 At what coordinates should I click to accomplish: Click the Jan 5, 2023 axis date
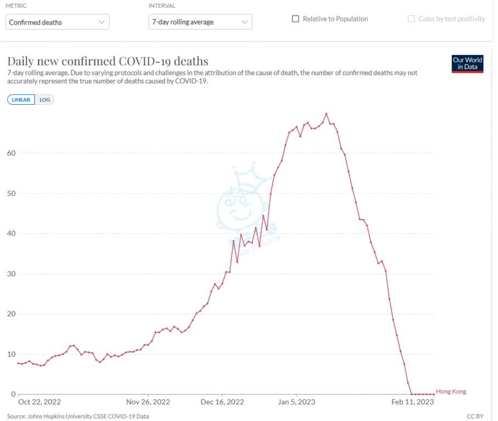[296, 402]
